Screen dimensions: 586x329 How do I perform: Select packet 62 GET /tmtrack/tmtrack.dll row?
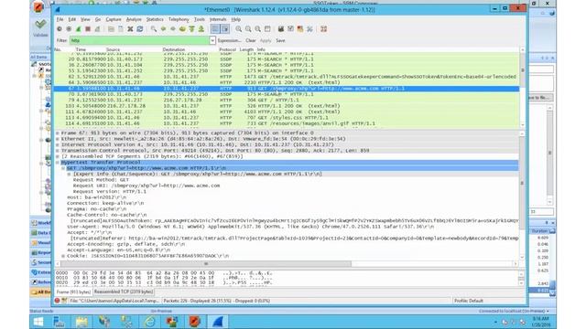point(287,77)
